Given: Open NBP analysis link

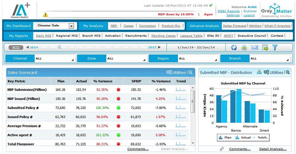Looking at the screenshot, I should tap(114, 26).
